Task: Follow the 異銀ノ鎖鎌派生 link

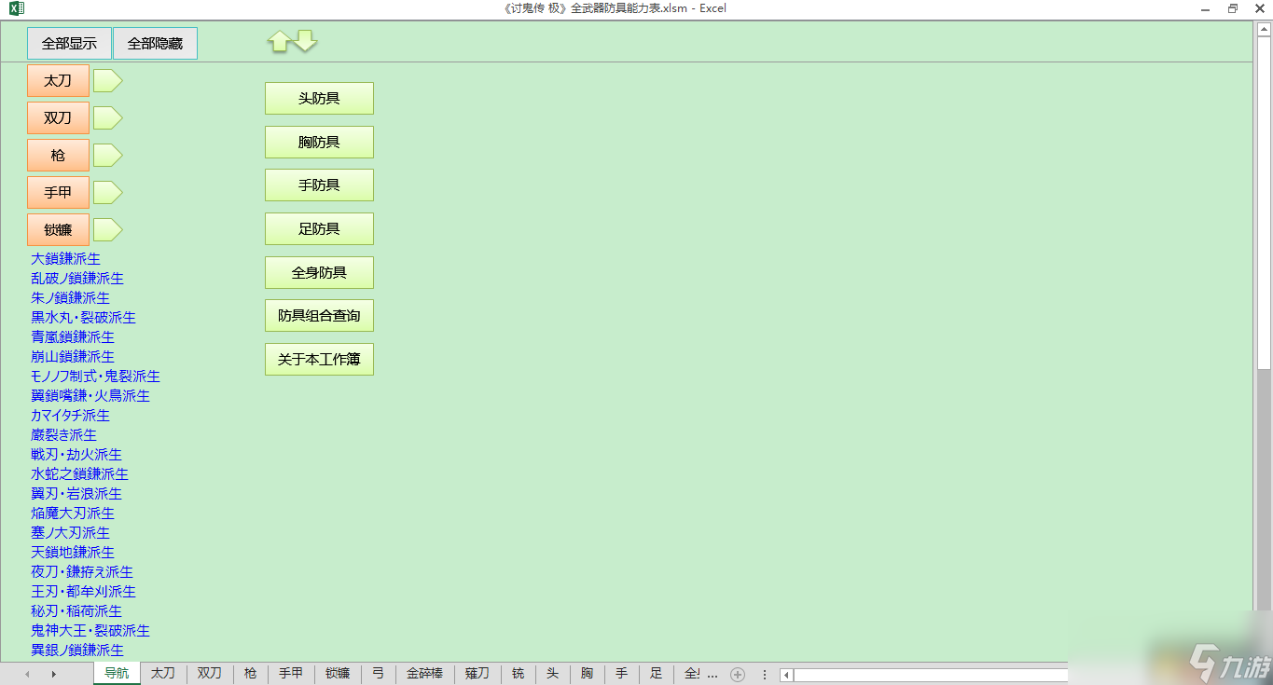Action: pos(77,650)
